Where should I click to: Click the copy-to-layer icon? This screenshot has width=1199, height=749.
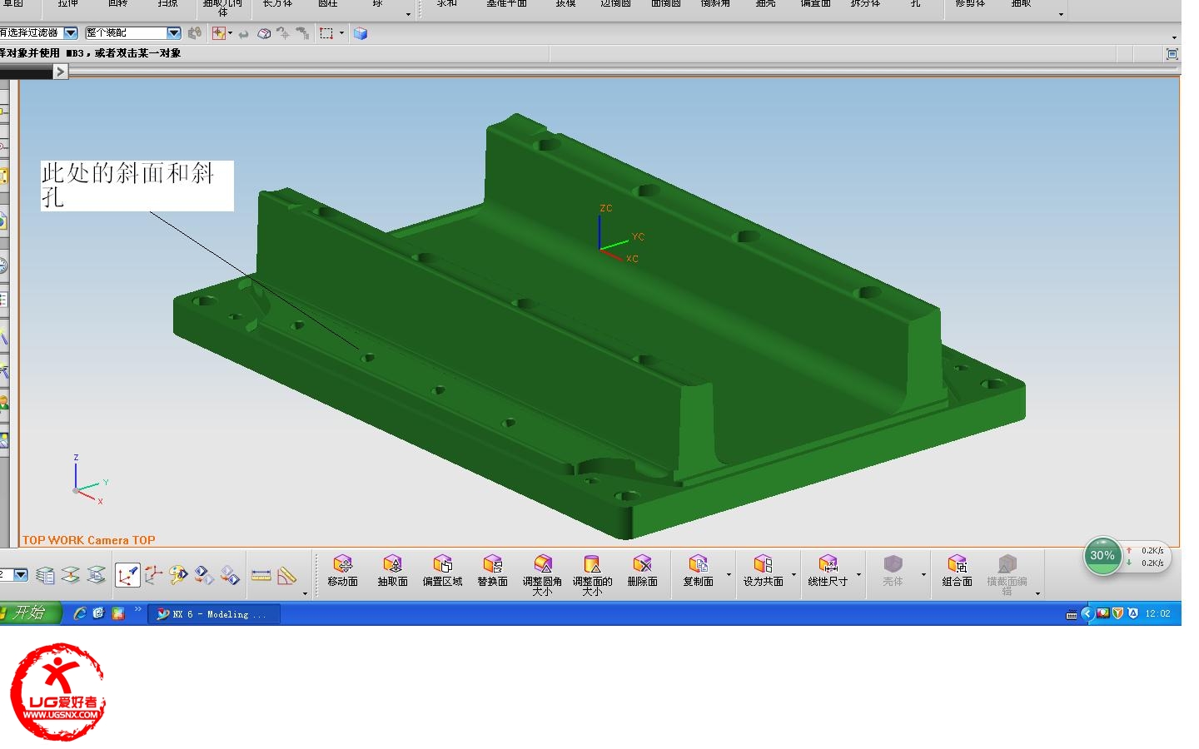coord(97,575)
